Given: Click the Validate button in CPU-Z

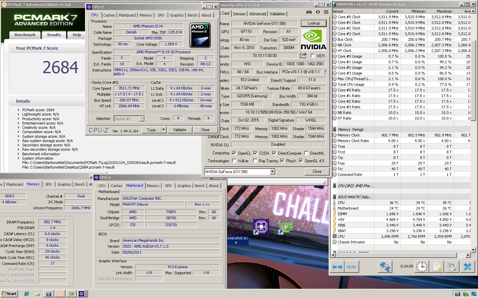Looking at the screenshot, I should pyautogui.click(x=180, y=130).
